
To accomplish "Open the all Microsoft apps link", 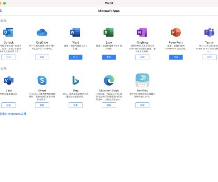I will click(13, 114).
